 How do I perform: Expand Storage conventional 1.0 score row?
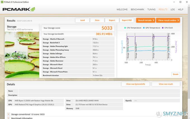pyautogui.click(x=8, y=114)
